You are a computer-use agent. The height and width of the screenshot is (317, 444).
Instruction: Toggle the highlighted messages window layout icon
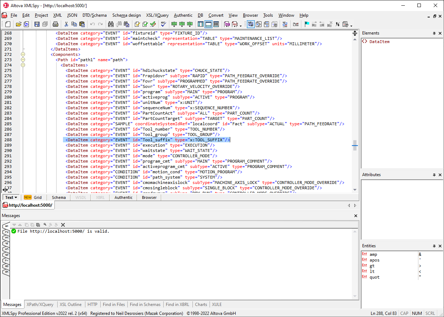(208, 24)
